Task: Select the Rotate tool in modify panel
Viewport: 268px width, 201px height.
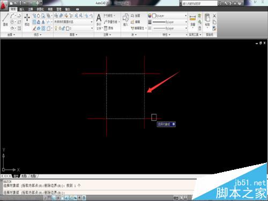Action: [39, 16]
